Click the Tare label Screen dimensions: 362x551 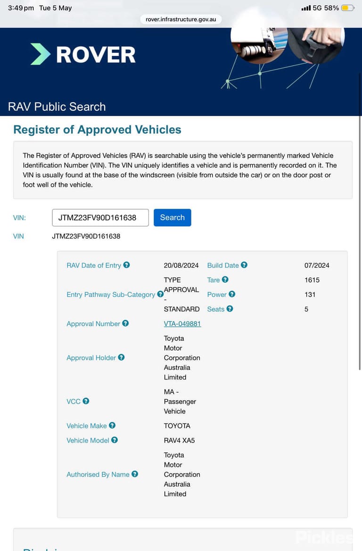214,280
